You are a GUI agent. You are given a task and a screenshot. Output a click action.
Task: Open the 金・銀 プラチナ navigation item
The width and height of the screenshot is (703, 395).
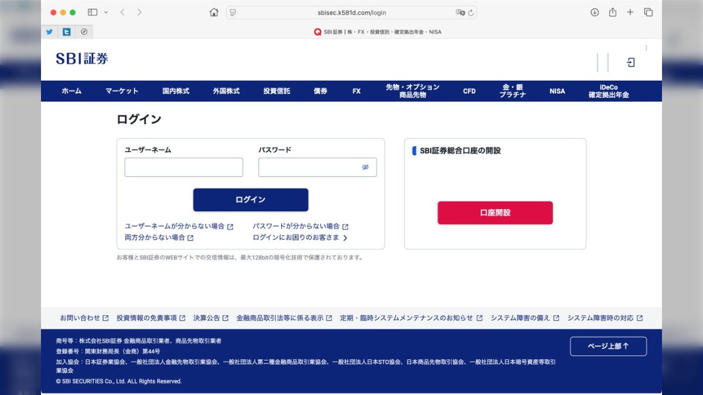[x=513, y=91]
